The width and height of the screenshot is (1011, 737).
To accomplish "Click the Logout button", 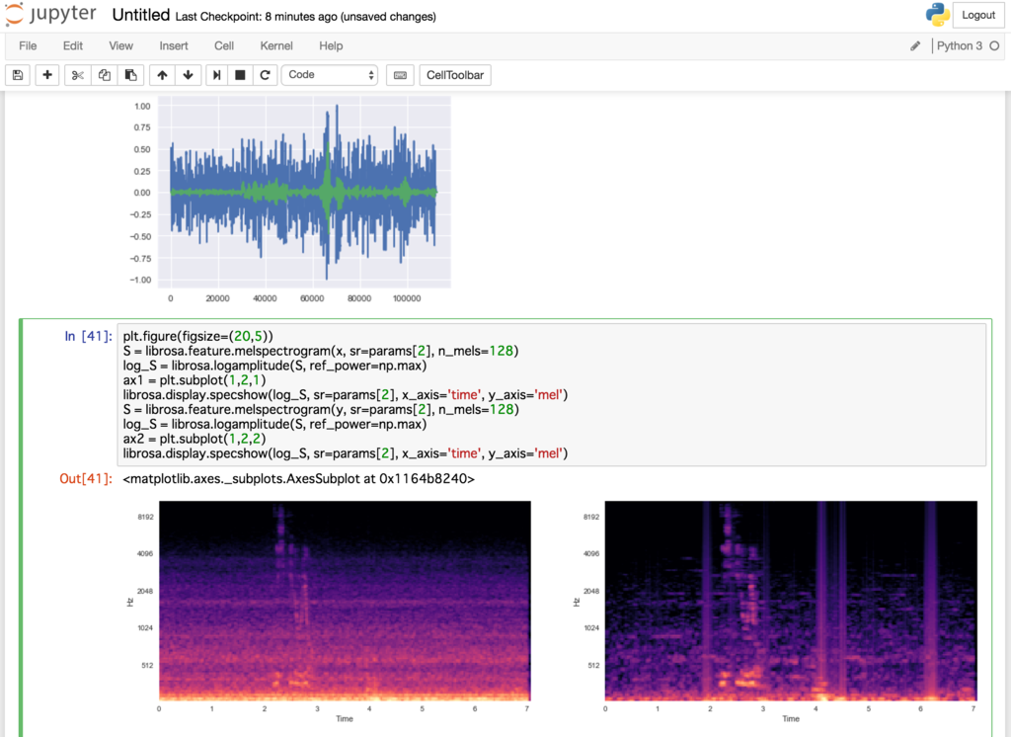I will click(978, 15).
